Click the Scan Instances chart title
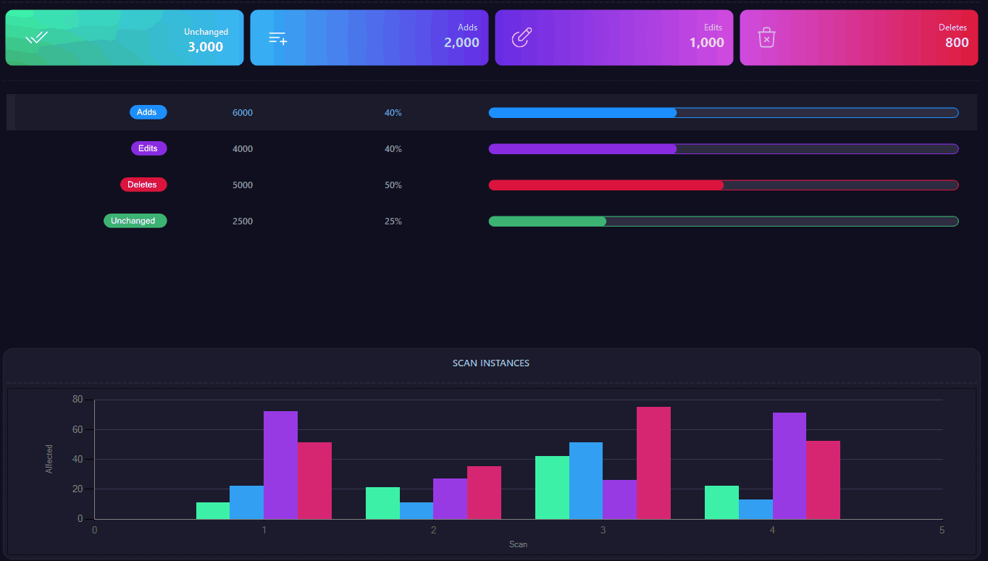Viewport: 988px width, 561px height. tap(491, 363)
